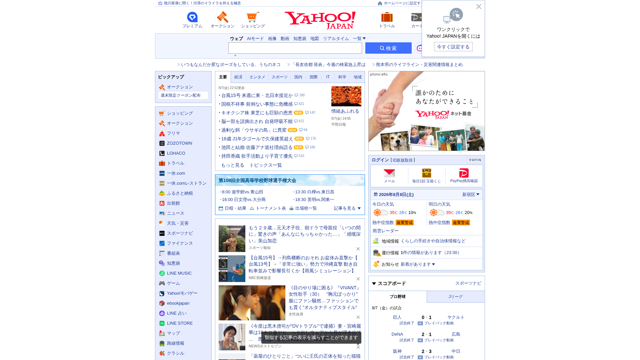Open the Yahoo ネット募金 banner ad

click(x=427, y=111)
